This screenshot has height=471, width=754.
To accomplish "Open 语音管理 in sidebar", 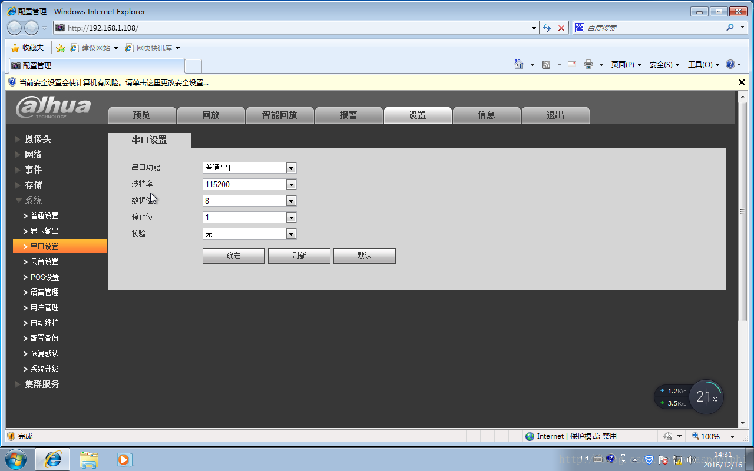I will (44, 292).
